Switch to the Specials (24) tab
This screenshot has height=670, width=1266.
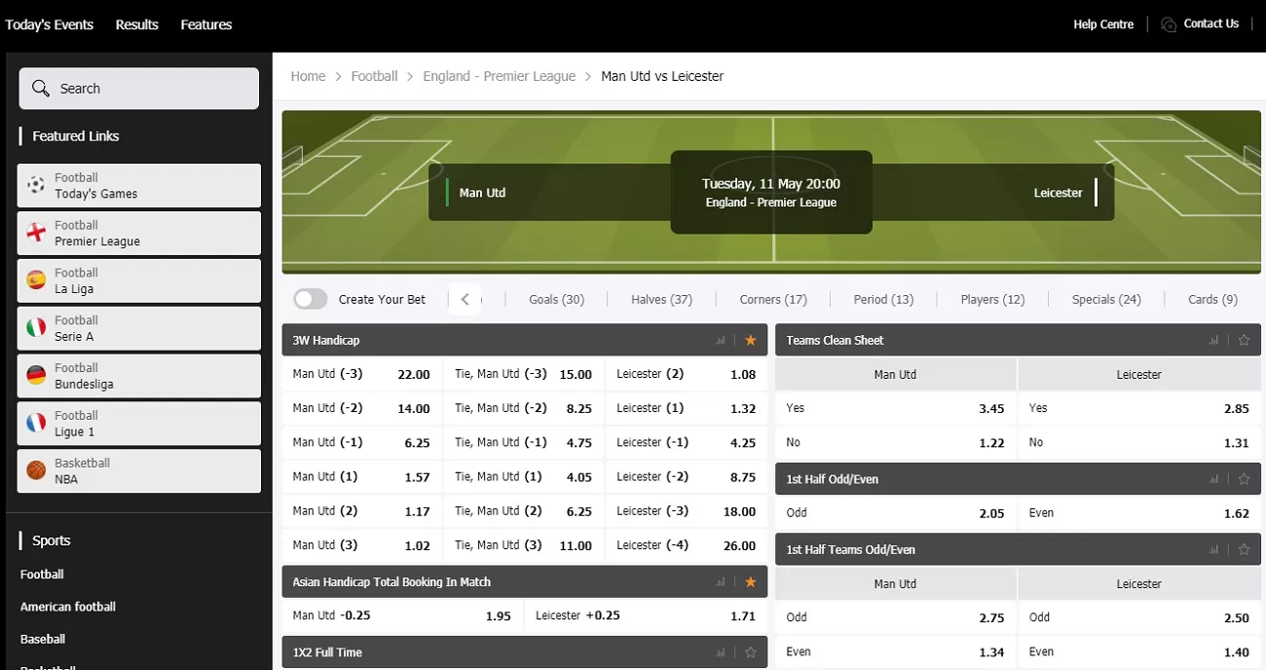tap(1106, 299)
